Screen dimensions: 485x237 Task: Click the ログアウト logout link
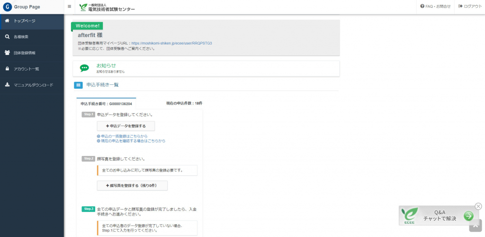pos(470,7)
